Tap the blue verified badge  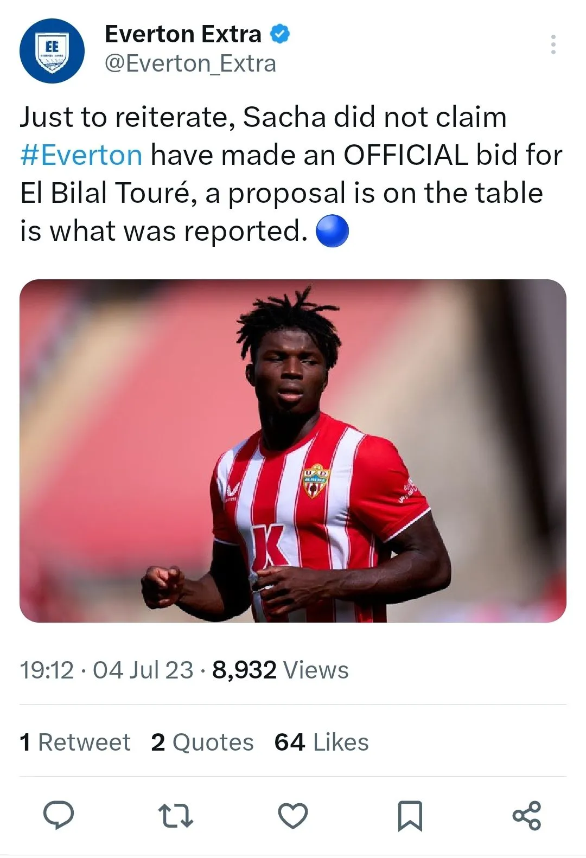tap(280, 34)
